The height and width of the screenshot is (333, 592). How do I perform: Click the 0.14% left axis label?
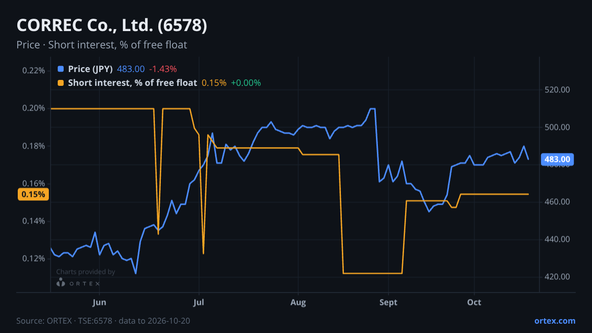point(34,221)
